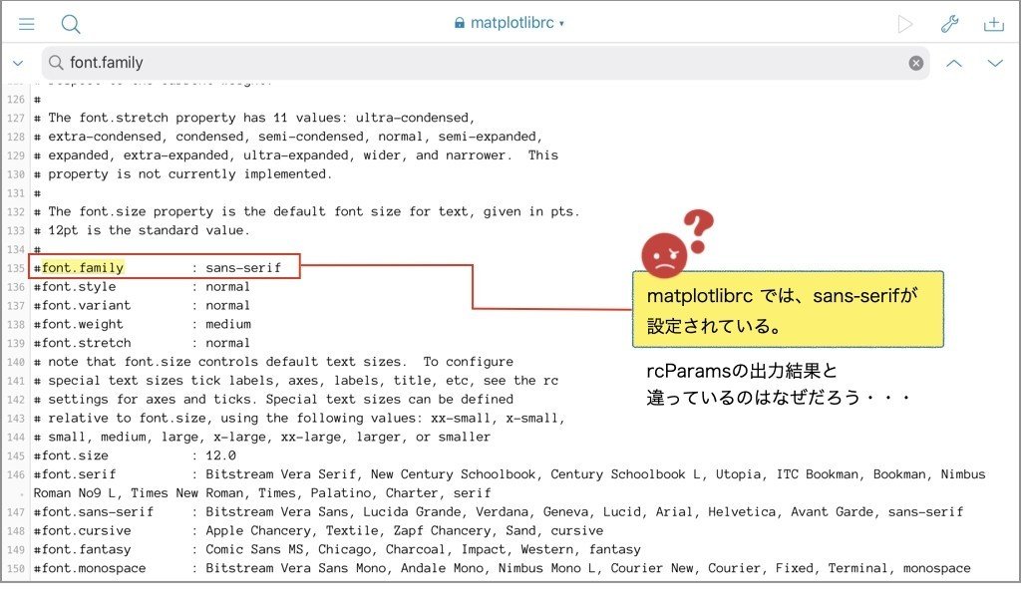Click the font.serif settings line

click(299, 473)
